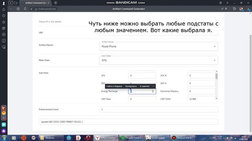Open Windows Start button
Screen dimensions: 252x141
(4, 138)
